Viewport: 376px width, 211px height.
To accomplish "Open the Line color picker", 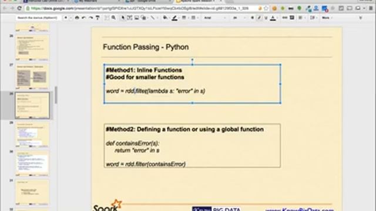I will (x=174, y=18).
